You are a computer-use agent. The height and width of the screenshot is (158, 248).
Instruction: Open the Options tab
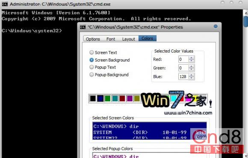[93, 39]
